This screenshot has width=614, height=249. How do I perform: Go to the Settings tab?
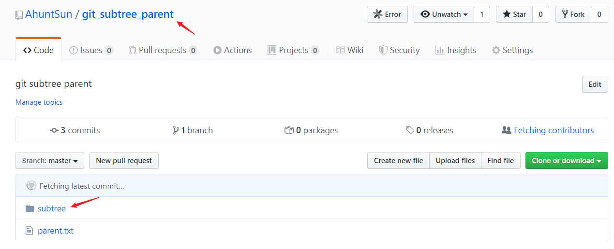click(512, 50)
